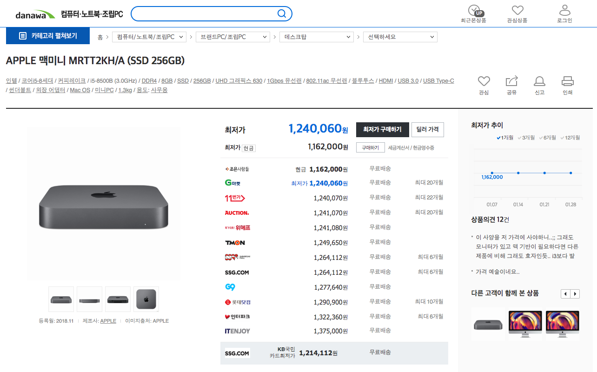The width and height of the screenshot is (597, 372).
Task: Select fourth Mac mini top view thumbnail
Action: 146,299
